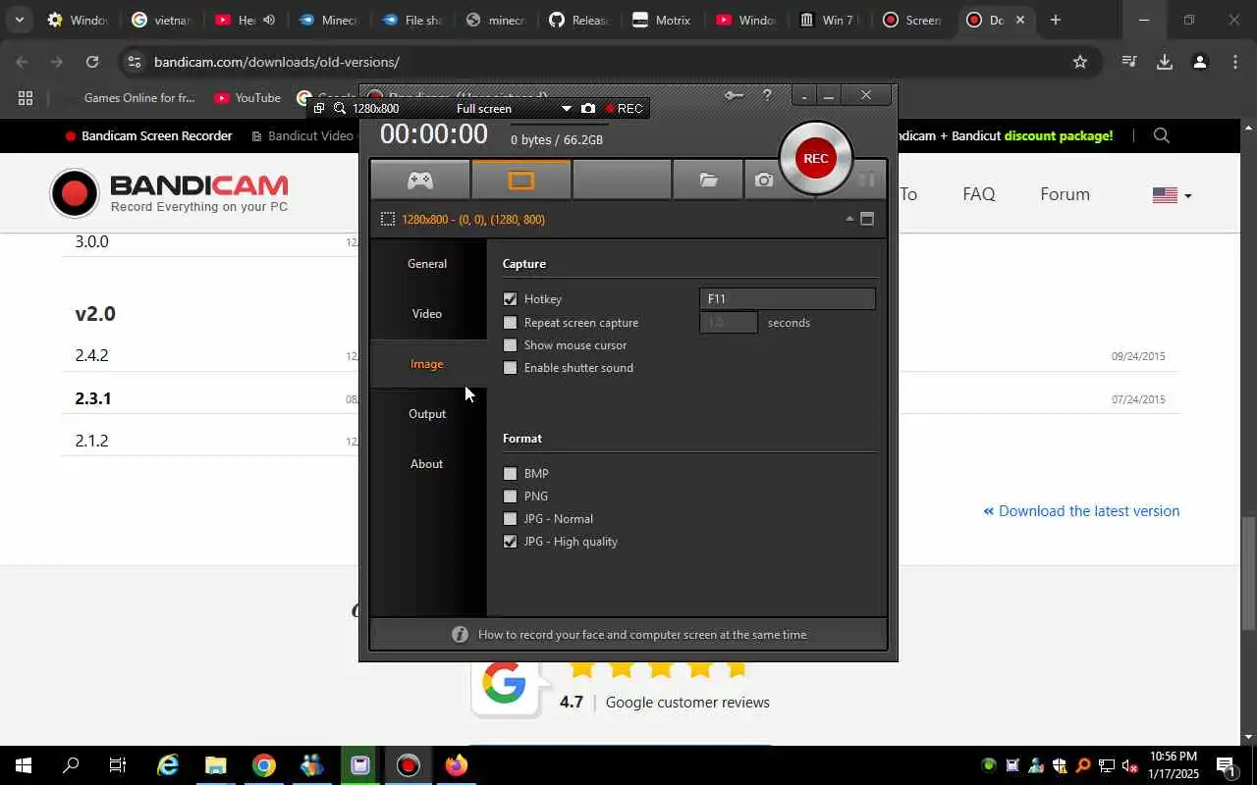Uncheck the Hotkey checkbox

pyautogui.click(x=510, y=299)
